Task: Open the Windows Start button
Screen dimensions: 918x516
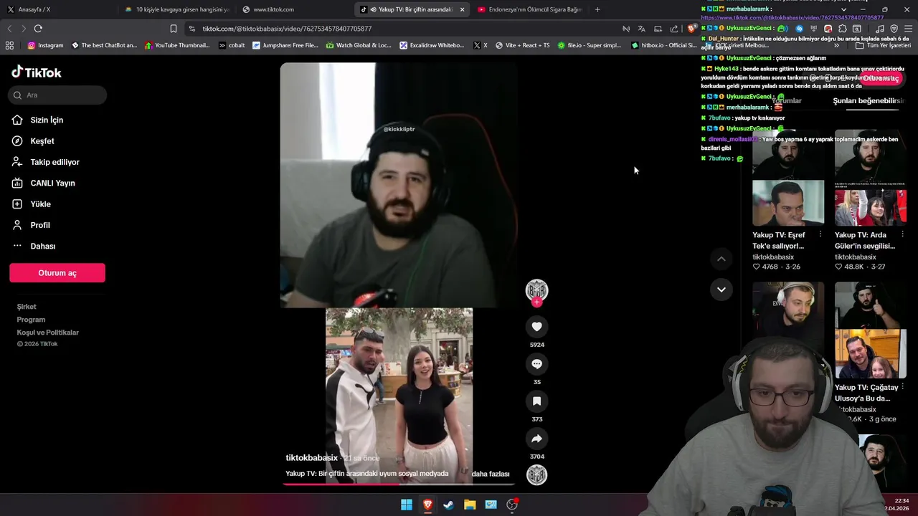Action: pos(407,505)
